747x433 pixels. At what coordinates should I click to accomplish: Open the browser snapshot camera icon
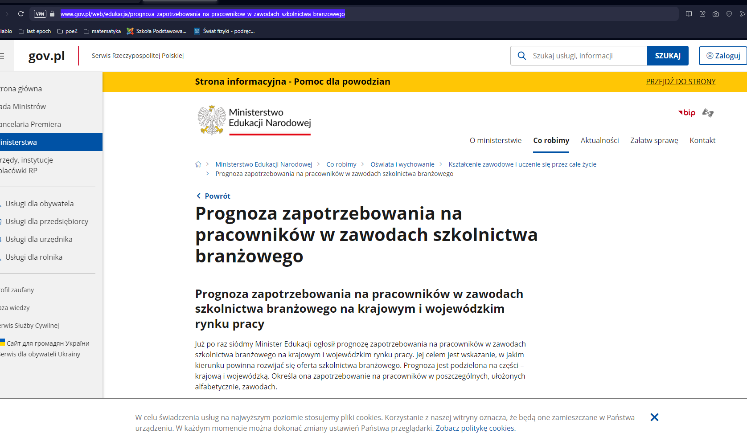pyautogui.click(x=715, y=14)
